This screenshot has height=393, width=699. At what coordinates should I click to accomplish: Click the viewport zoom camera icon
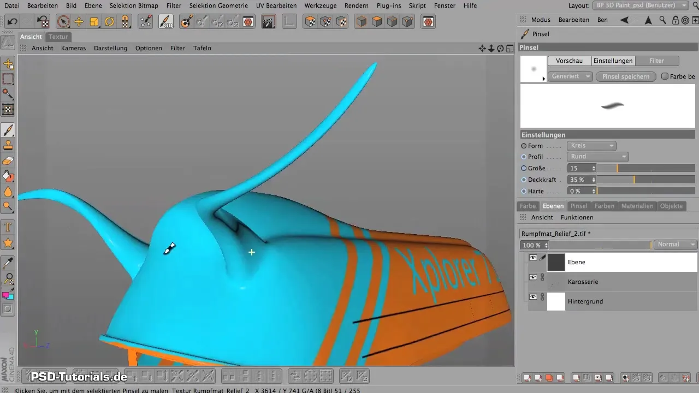coord(491,49)
